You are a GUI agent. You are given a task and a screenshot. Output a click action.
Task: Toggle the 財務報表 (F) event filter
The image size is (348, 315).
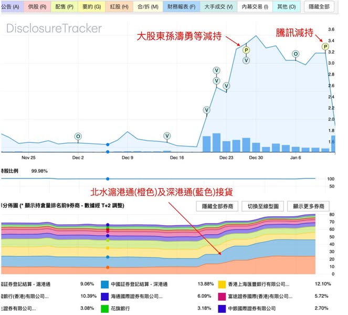click(x=181, y=7)
